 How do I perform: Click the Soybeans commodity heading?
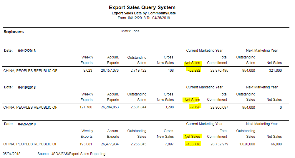(x=14, y=32)
